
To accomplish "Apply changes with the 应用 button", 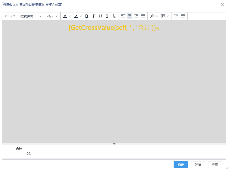I will (215, 165).
